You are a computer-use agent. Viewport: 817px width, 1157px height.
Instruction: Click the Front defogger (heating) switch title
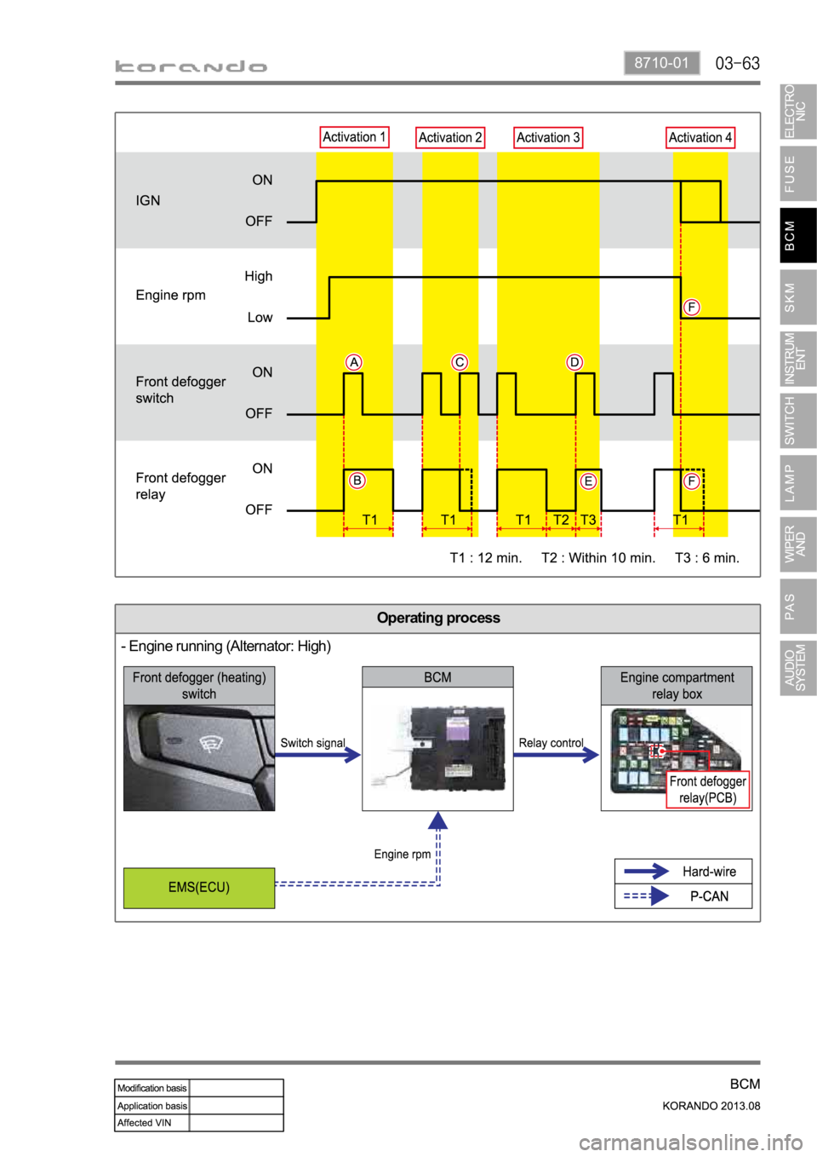[x=199, y=686]
